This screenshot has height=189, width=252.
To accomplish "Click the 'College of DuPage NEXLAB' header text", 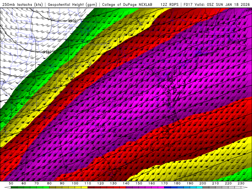I will 128,4.
